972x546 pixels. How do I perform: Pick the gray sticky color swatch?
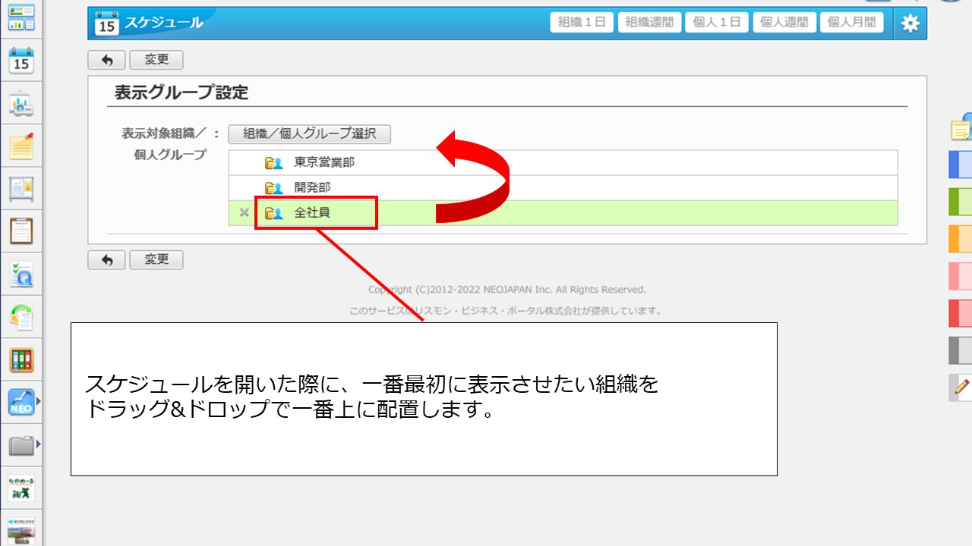(x=961, y=350)
